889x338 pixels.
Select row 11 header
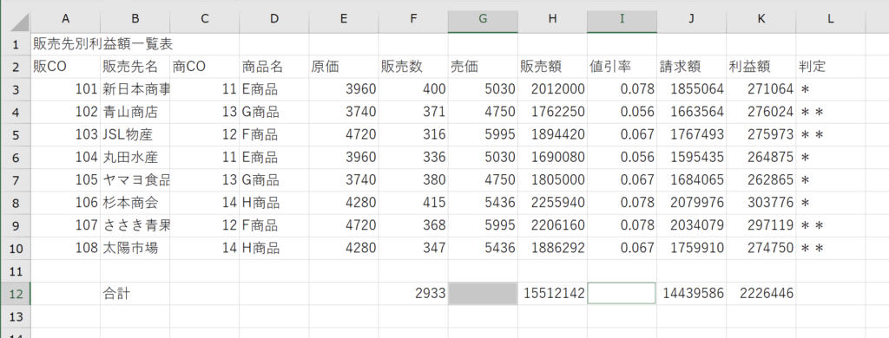16,270
